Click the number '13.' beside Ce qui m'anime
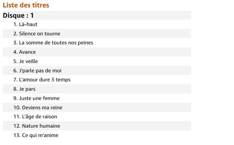 pos(17,135)
